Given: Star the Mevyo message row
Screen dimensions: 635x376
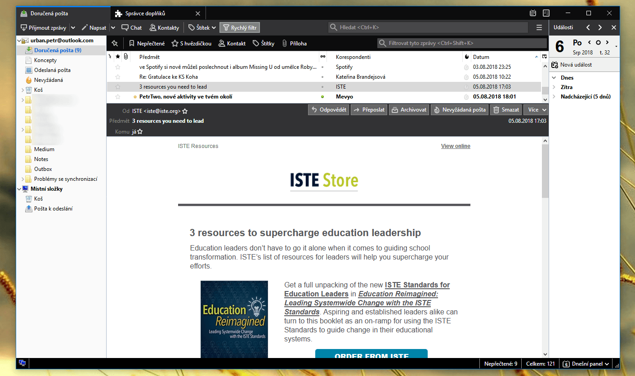Looking at the screenshot, I should click(x=118, y=97).
